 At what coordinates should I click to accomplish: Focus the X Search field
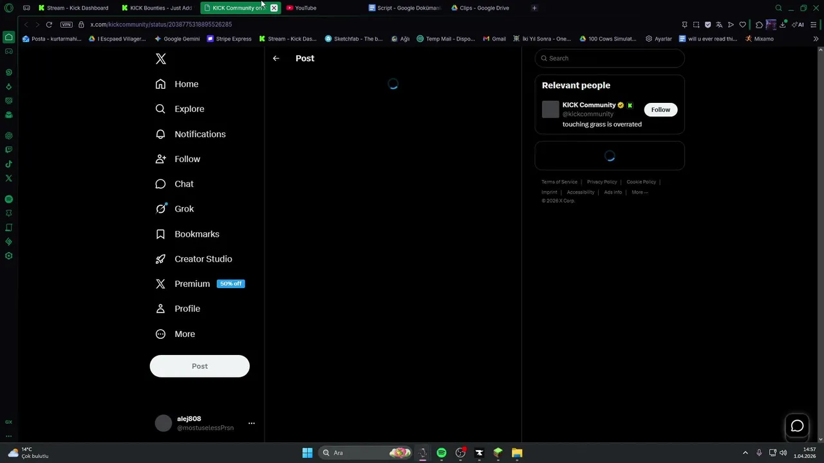click(x=610, y=59)
